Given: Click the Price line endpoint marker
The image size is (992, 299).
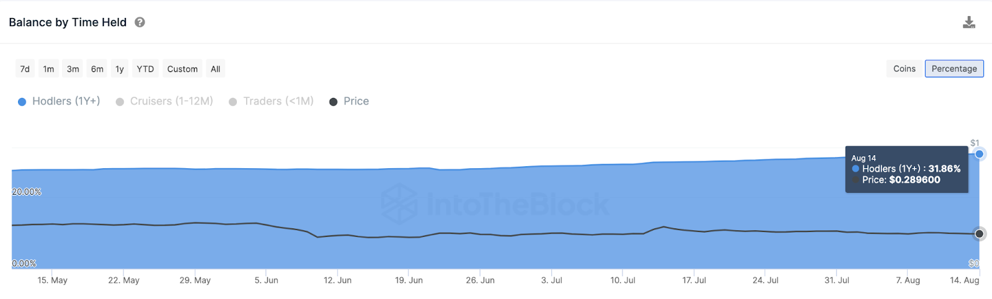Looking at the screenshot, I should coord(979,234).
